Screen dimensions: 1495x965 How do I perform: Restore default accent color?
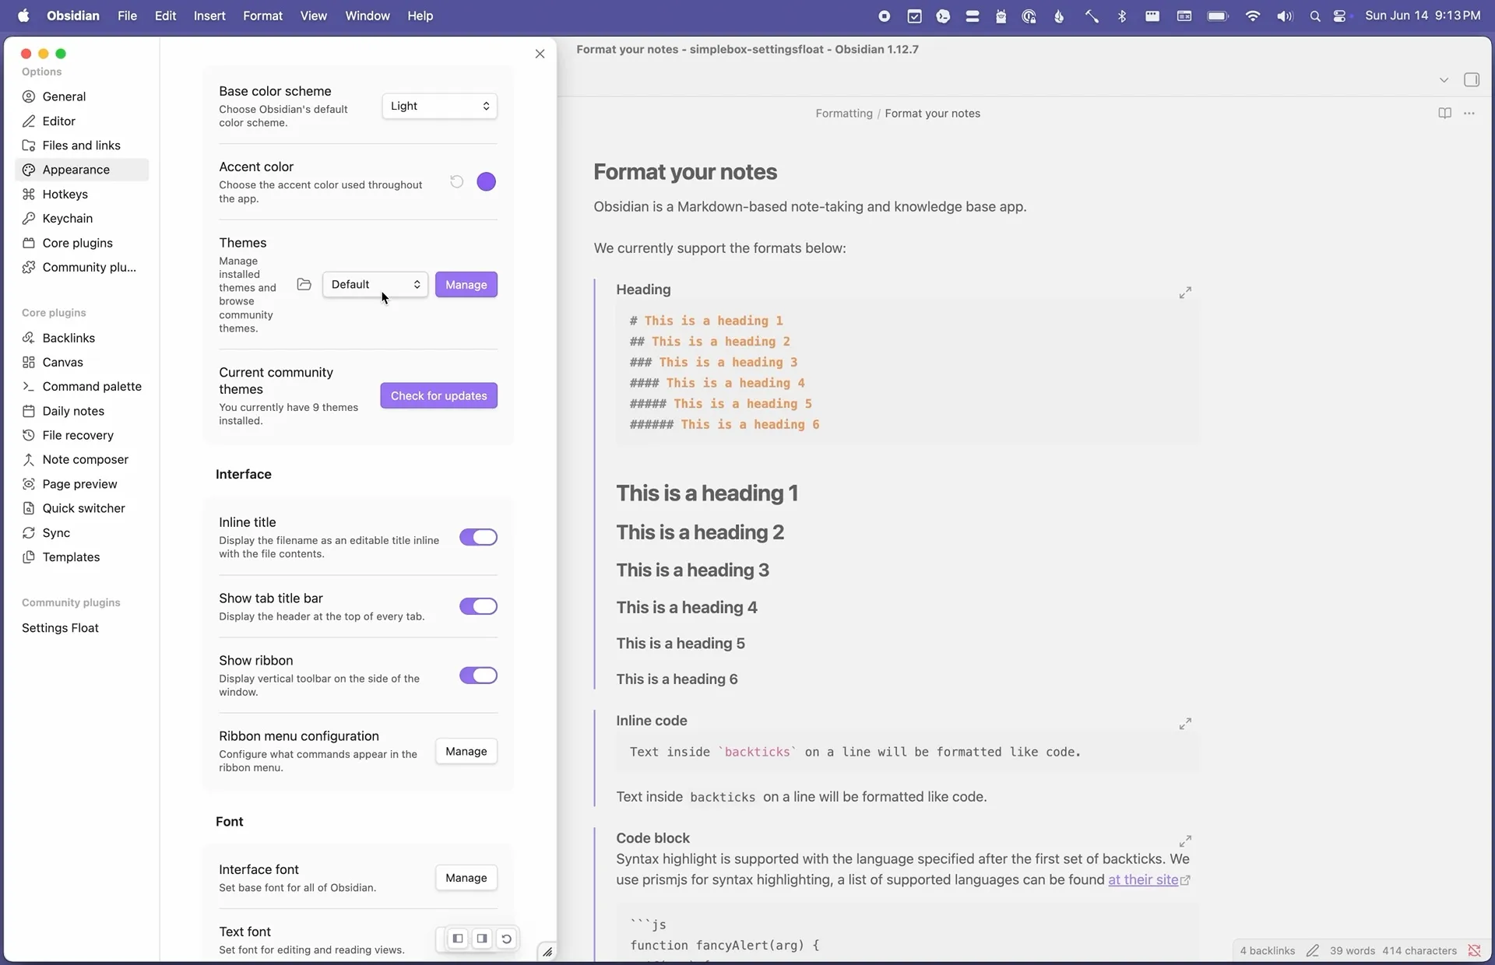coord(457,181)
